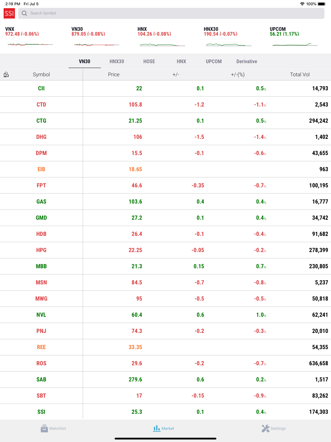
Task: Sort by the Symbol column header
Action: click(41, 75)
